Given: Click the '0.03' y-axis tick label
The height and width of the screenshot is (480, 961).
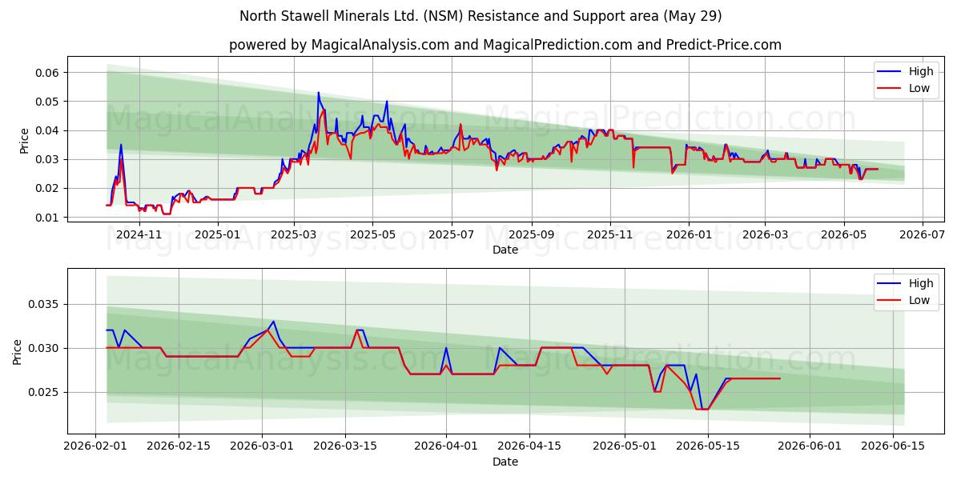Looking at the screenshot, I should point(48,159).
